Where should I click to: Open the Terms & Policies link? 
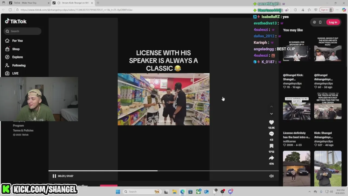click(23, 130)
